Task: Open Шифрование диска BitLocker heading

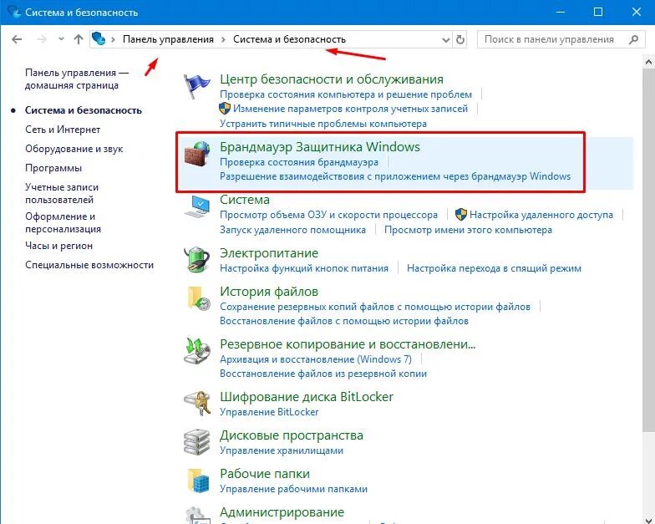Action: click(307, 397)
